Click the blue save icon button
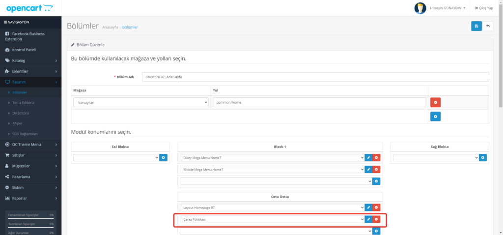503x235 pixels. 476,26
